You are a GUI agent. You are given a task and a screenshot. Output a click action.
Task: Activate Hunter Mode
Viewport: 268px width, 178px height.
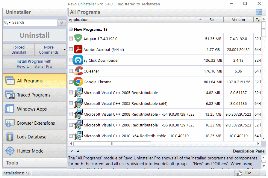[35, 151]
